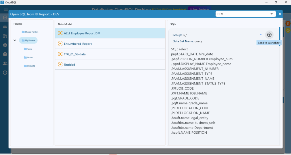Screen dimensions: 291x155
Task: Click the pgft.name grade_name line
Action: point(189,103)
